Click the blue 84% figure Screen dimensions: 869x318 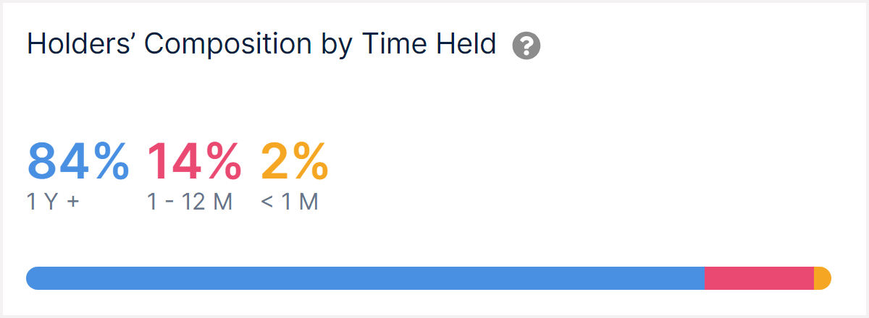(78, 161)
